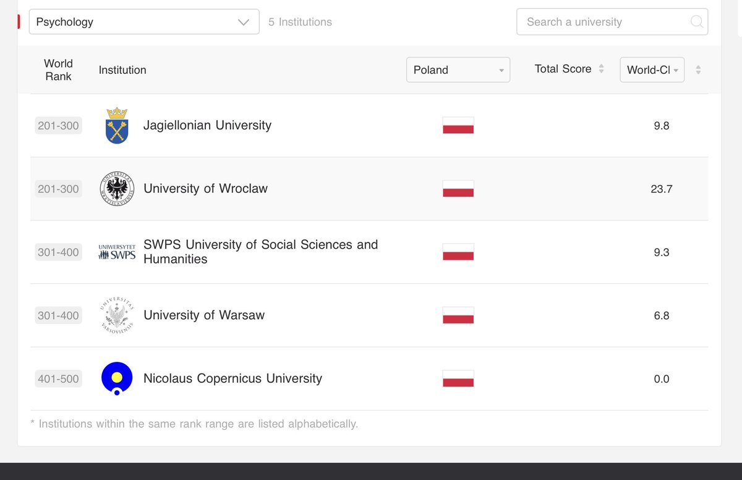The image size is (742, 480).
Task: Click score value 9.8
Action: [x=662, y=126]
